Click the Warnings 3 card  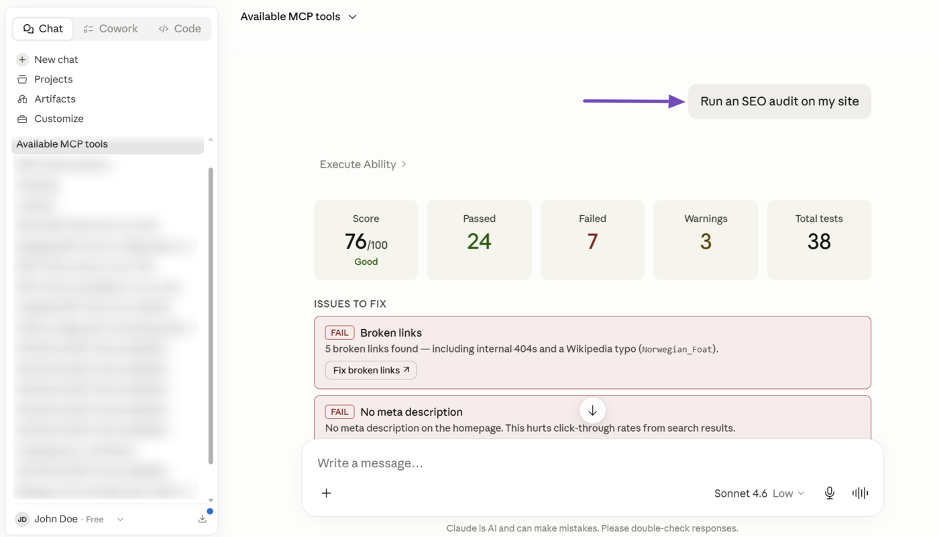tap(706, 240)
